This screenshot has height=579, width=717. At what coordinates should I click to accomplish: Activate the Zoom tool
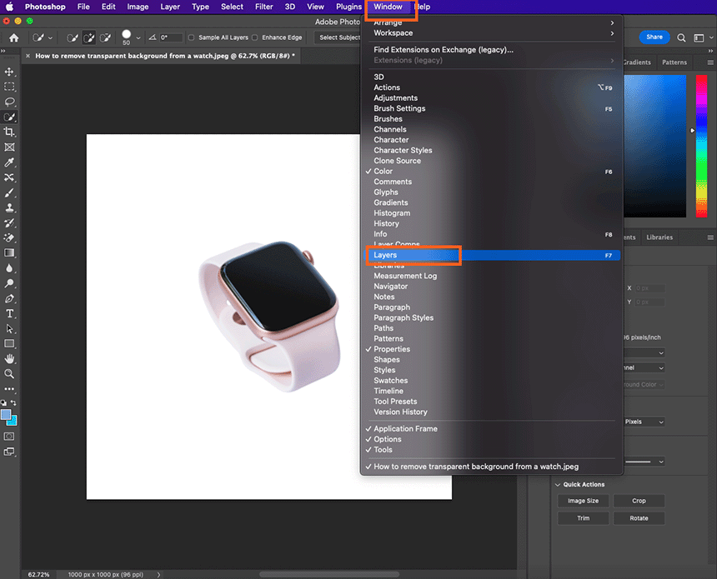[10, 374]
